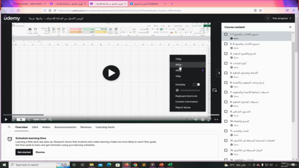Click the next lecture arrow on video
This screenshot has height=168, width=299.
(219, 73)
